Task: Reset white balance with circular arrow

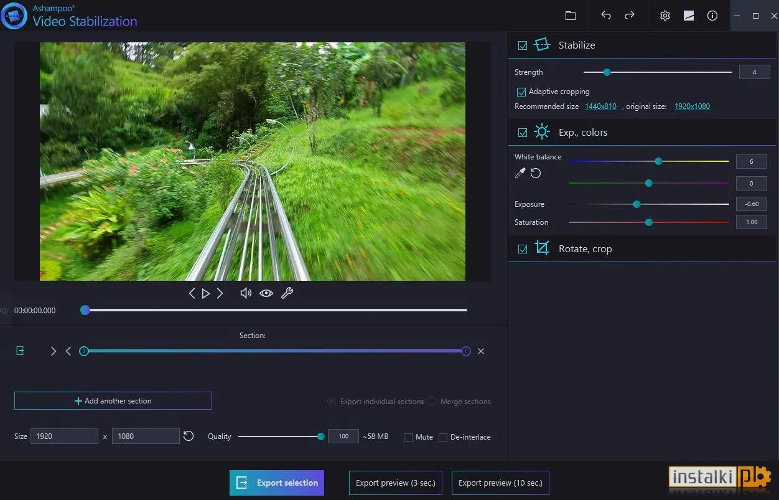Action: 536,173
